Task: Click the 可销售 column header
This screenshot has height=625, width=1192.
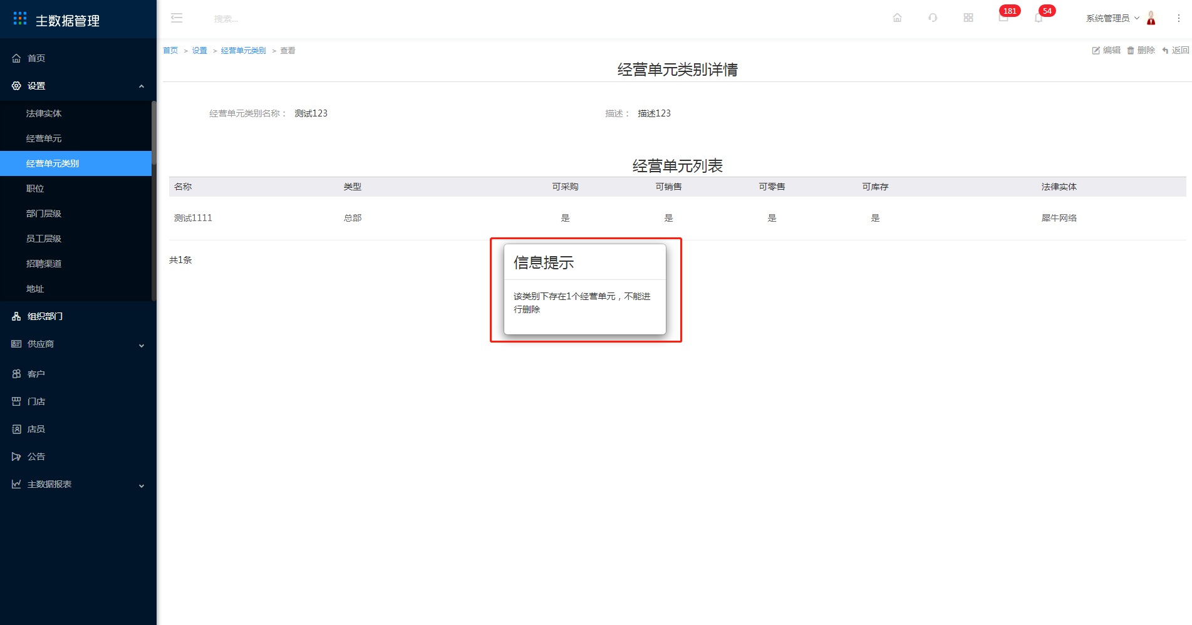Action: point(668,187)
